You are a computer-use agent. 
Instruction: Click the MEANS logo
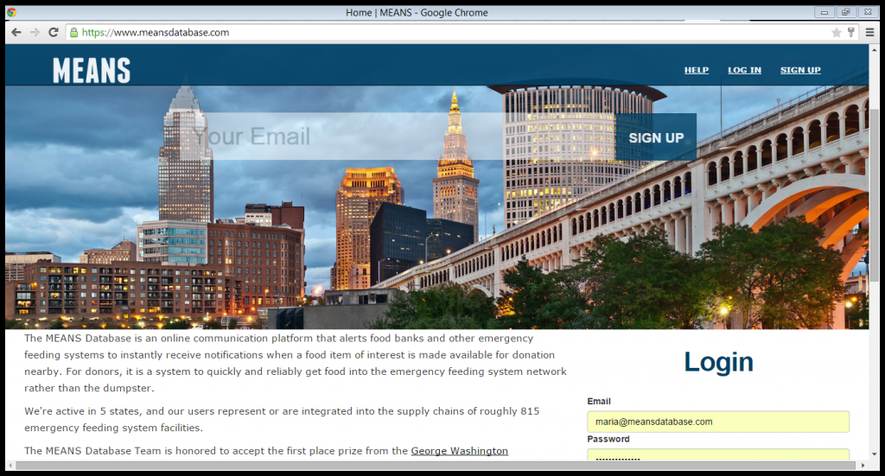92,71
